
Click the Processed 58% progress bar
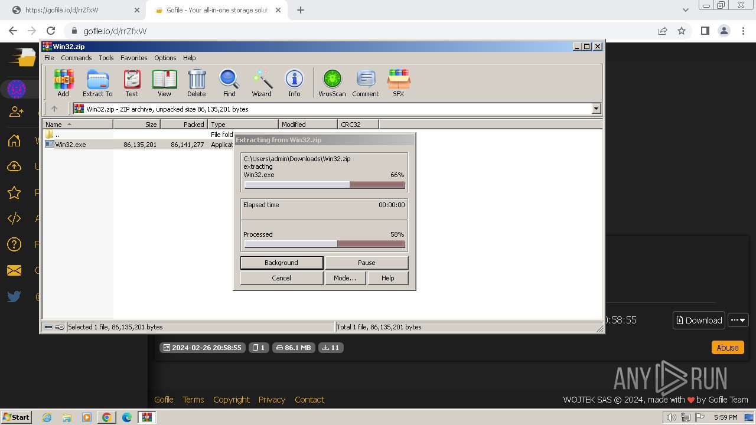click(325, 244)
